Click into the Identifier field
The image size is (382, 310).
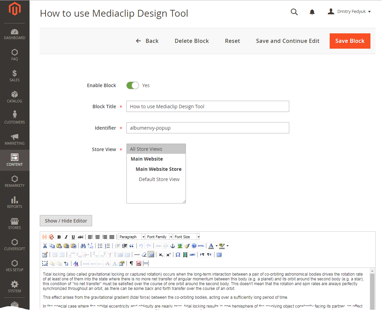[x=208, y=128]
